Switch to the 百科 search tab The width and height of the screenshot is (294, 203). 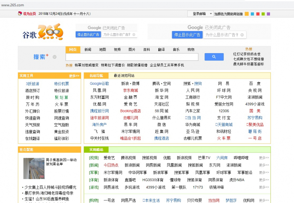[x=147, y=49]
